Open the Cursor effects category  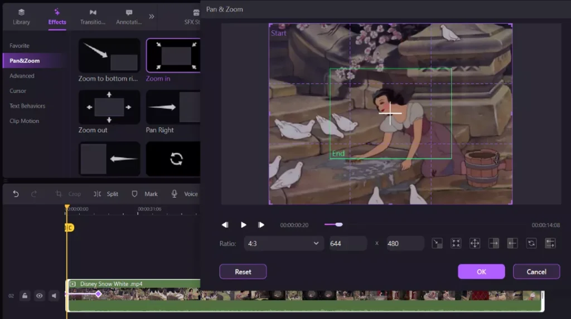click(x=18, y=91)
